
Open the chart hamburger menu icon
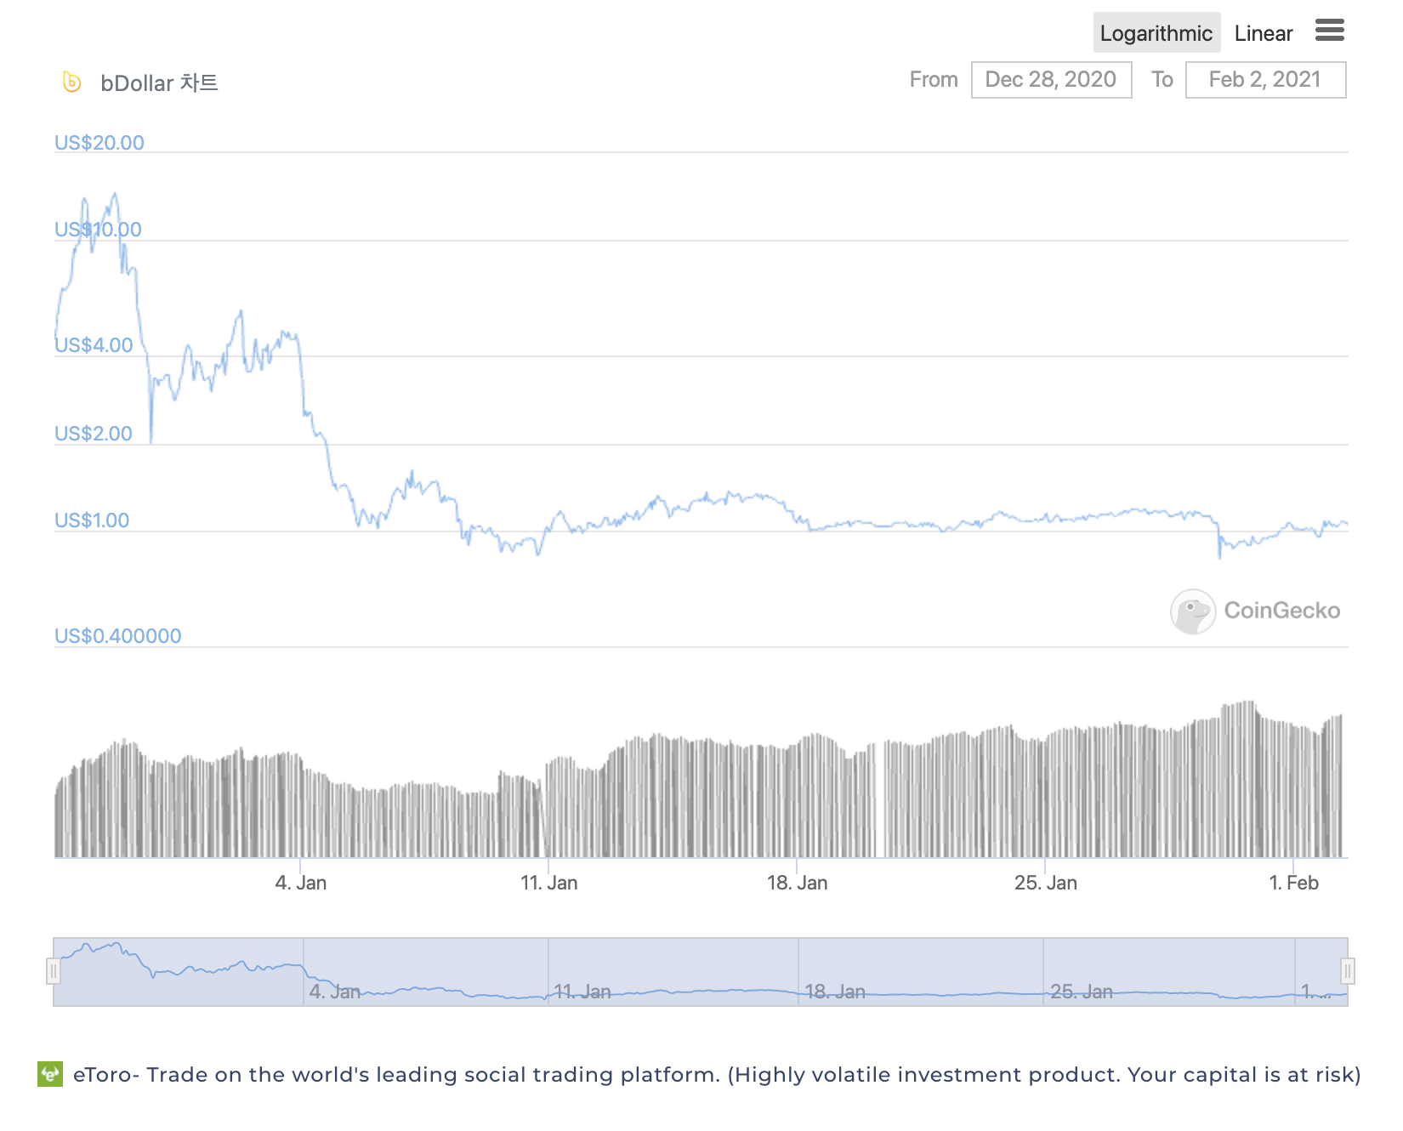(1330, 31)
